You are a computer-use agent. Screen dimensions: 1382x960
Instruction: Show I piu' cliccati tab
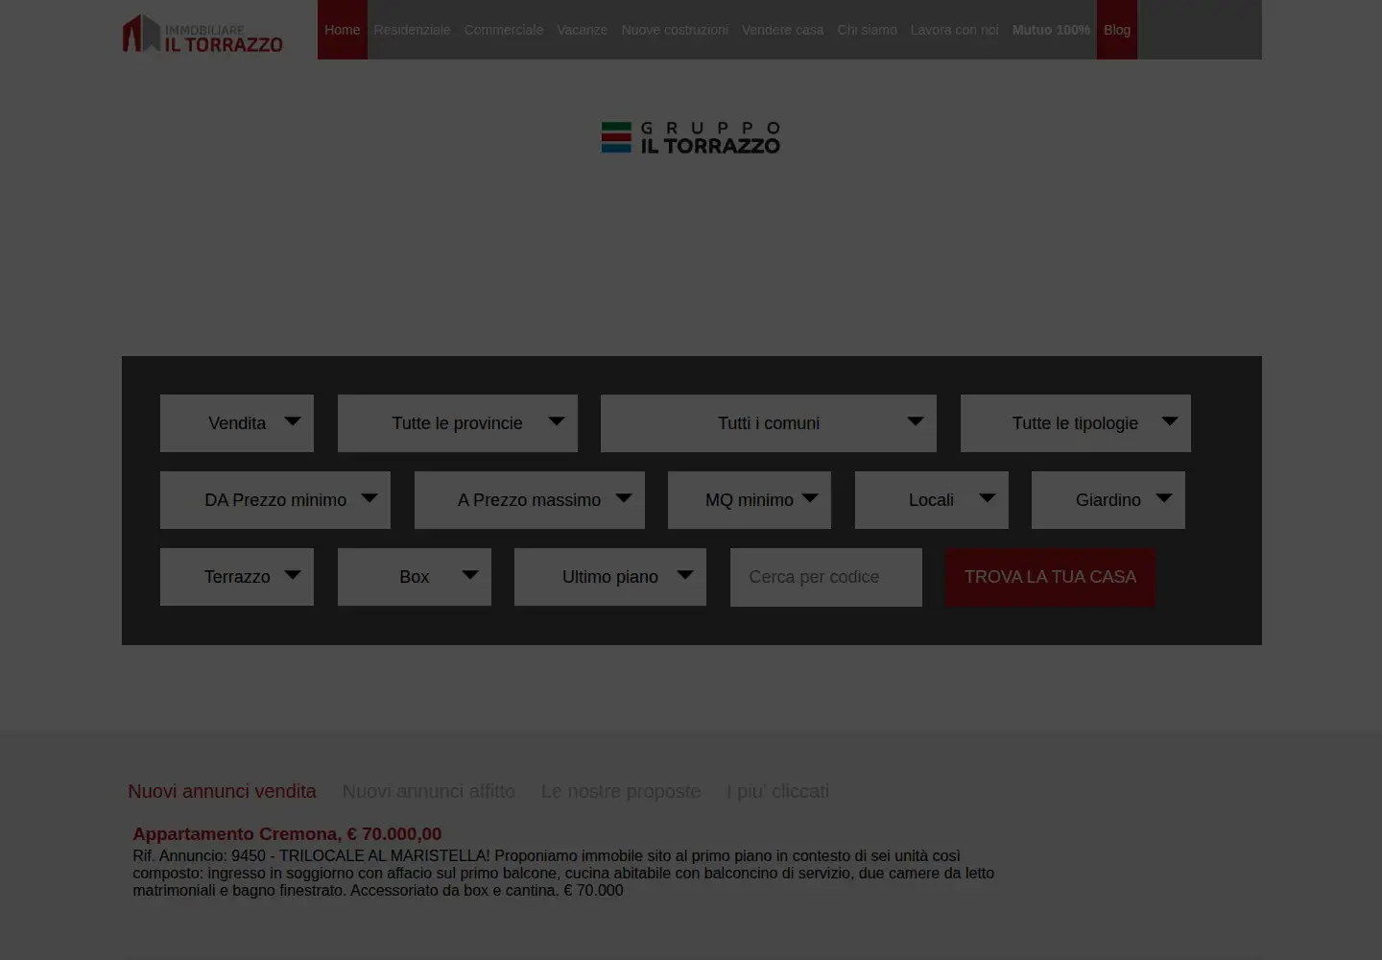[777, 791]
